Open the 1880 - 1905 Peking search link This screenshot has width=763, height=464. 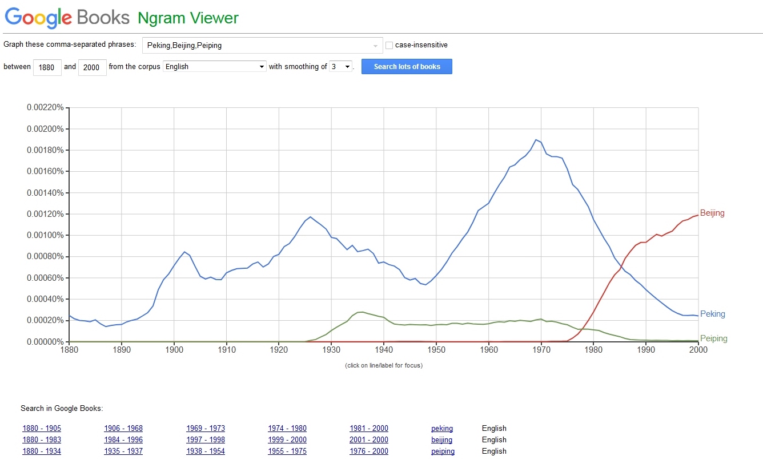[42, 429]
